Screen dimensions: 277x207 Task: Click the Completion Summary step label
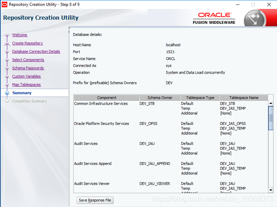pyautogui.click(x=29, y=101)
